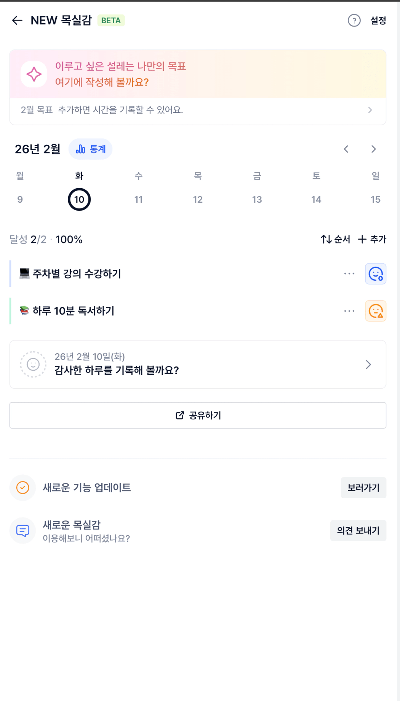This screenshot has width=400, height=701.
Task: Open the help question mark icon
Action: 354,20
